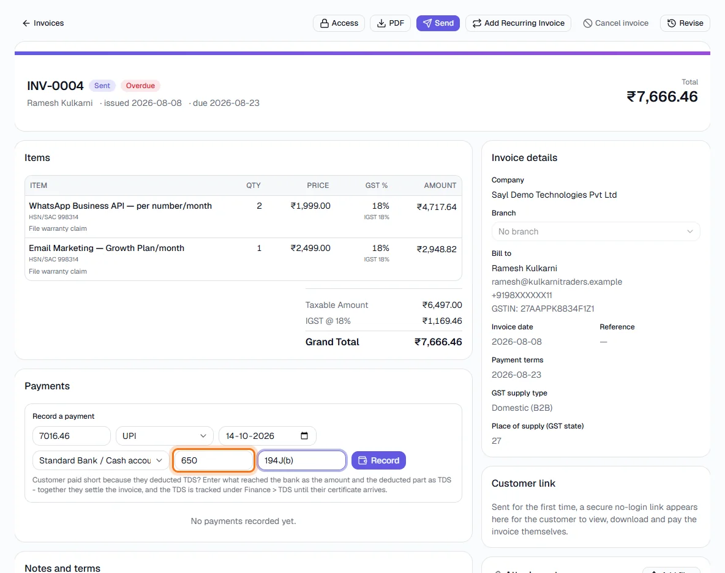Click the INV-0004 invoice number heading
Screen dimensions: 725x573
coord(56,86)
